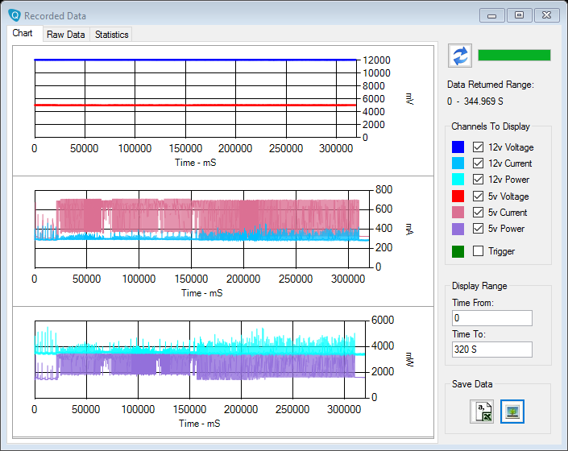568x451 pixels.
Task: Click the green progress bar
Action: [514, 56]
